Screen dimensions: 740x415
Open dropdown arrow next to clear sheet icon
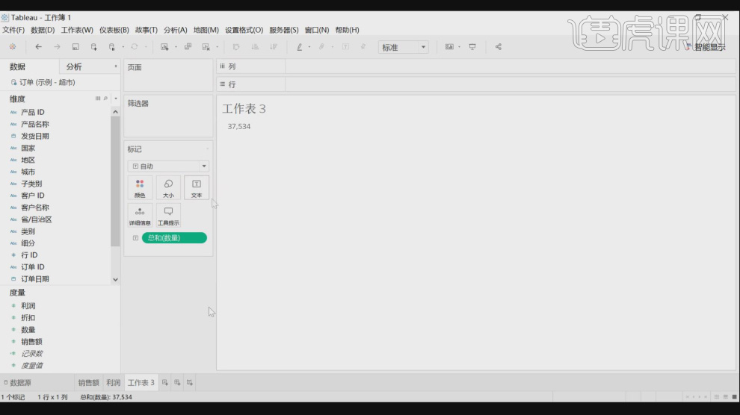[217, 46]
